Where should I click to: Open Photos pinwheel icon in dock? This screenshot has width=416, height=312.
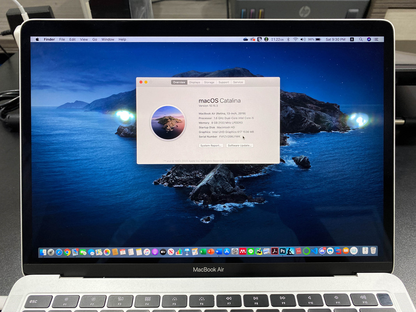pyautogui.click(x=107, y=252)
